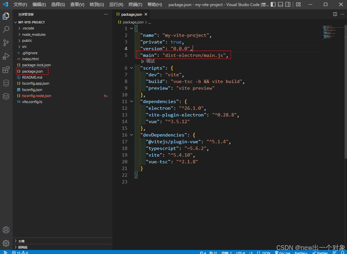
Task: Click the notifications bell in status bar
Action: [x=343, y=252]
